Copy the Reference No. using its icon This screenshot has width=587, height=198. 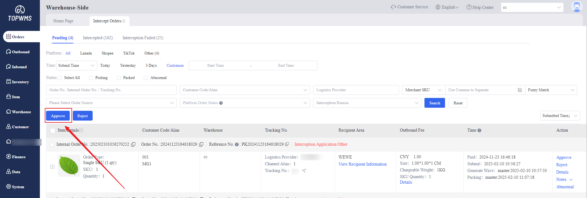coord(287,144)
